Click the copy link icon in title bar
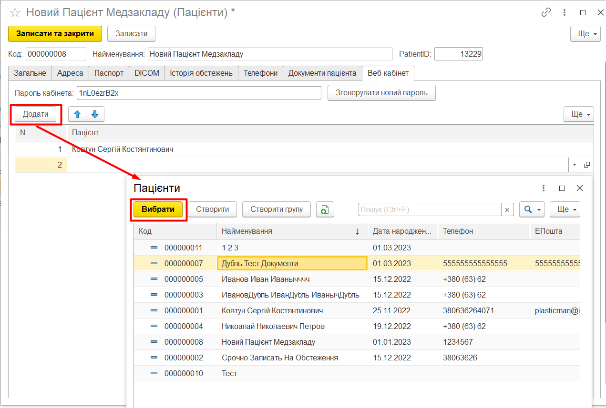The image size is (606, 408). tap(546, 13)
